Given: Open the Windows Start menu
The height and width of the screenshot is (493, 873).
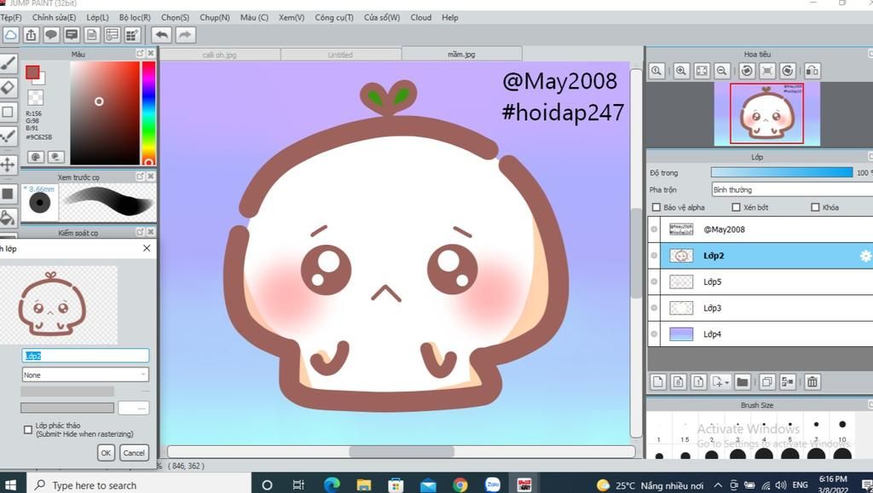Looking at the screenshot, I should [10, 484].
